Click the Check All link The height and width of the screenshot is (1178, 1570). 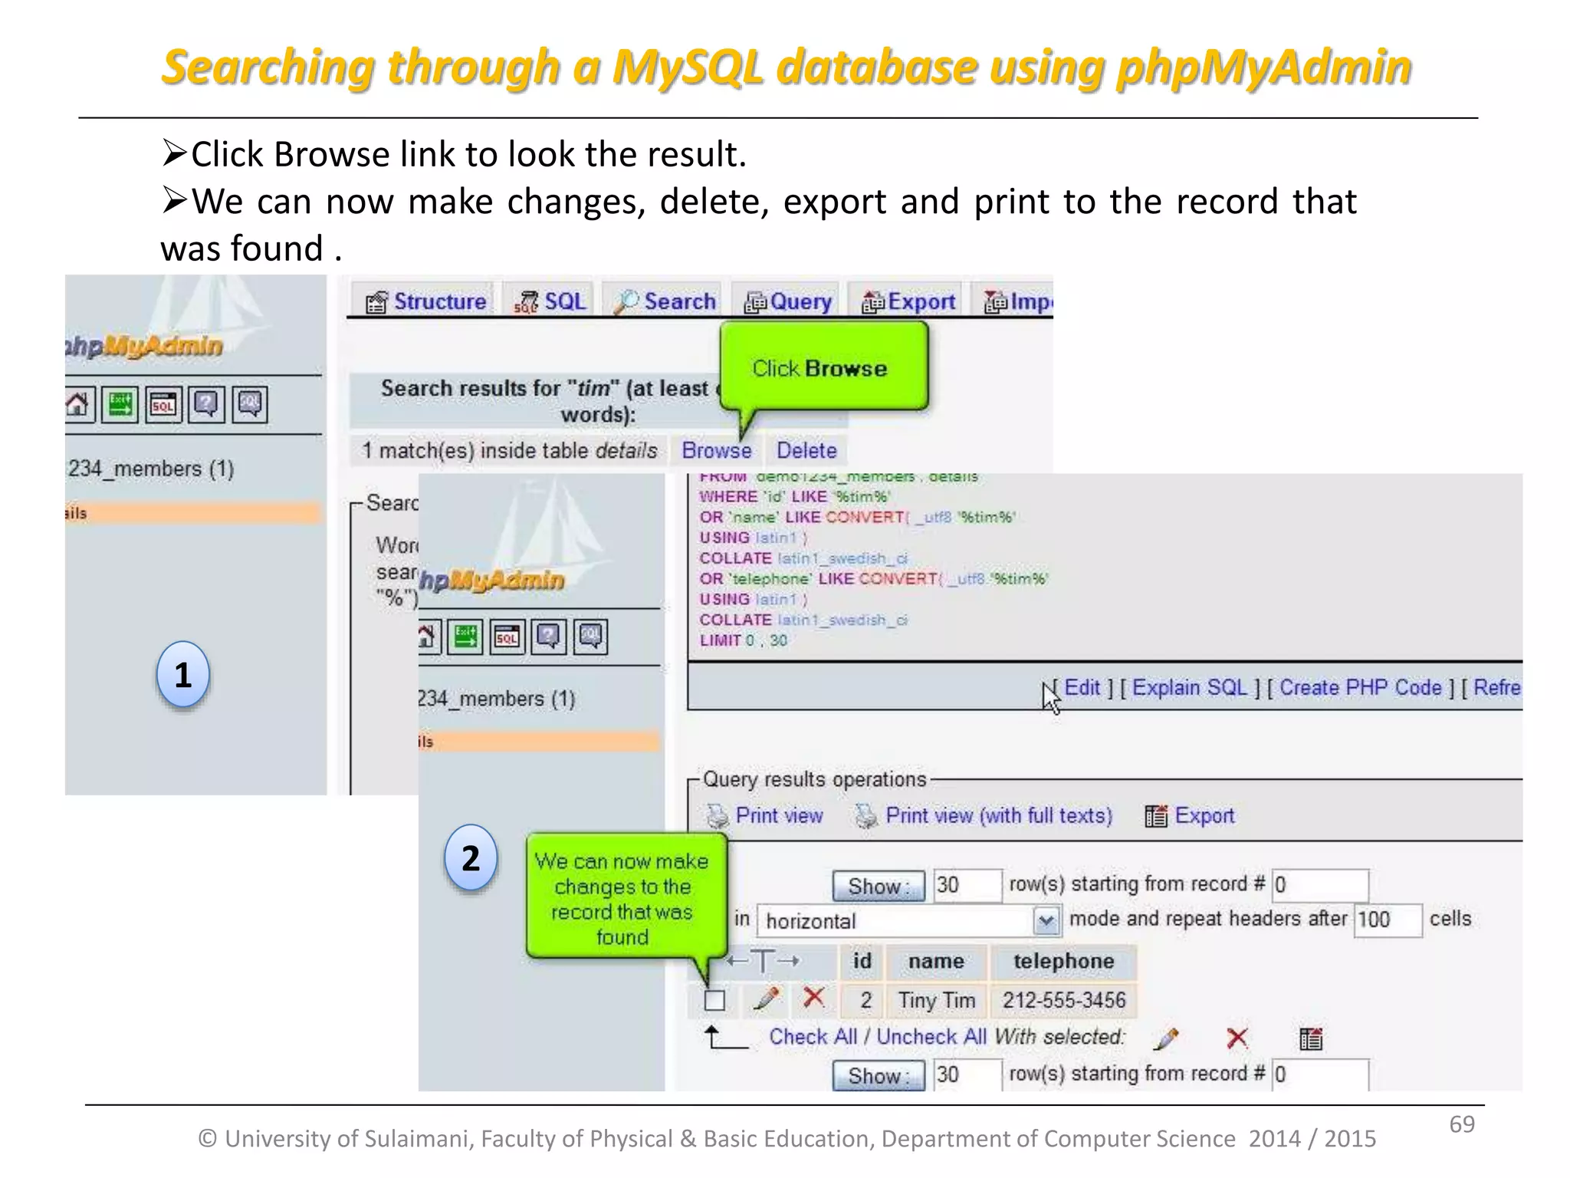[813, 1037]
